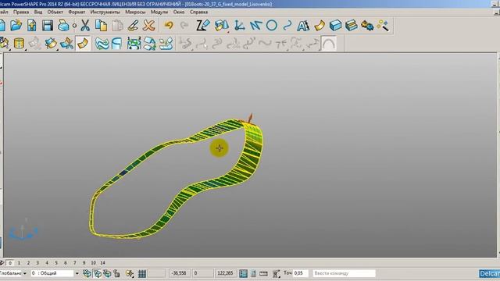This screenshot has height=281, width=500.
Task: Toggle level 5 in the level bar
Action: [56, 263]
